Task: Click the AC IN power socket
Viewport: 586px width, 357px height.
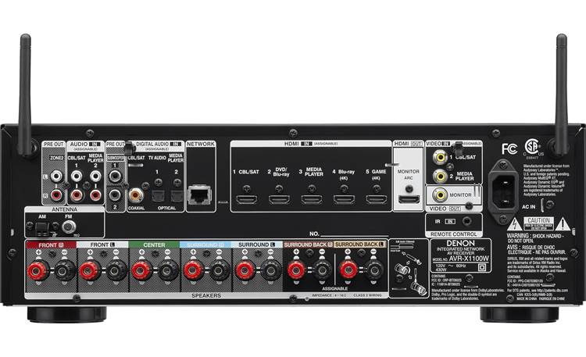Action: coord(503,191)
